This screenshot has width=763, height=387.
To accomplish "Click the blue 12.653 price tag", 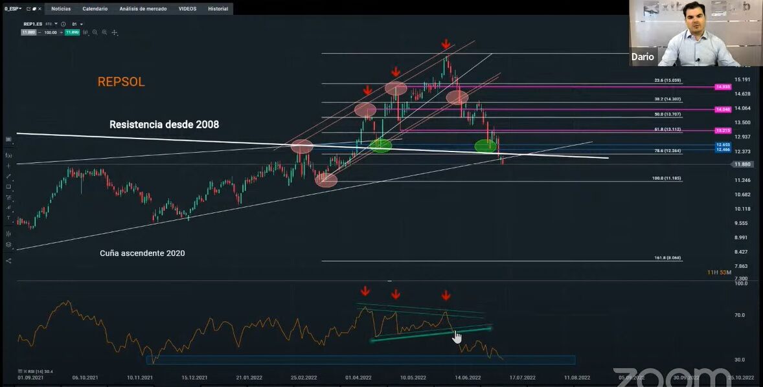I will coord(723,145).
